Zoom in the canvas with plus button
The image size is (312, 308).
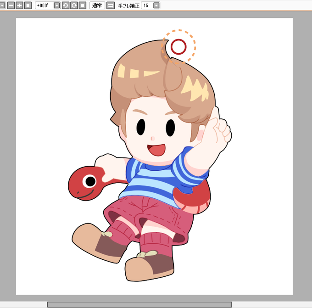(x=19, y=6)
